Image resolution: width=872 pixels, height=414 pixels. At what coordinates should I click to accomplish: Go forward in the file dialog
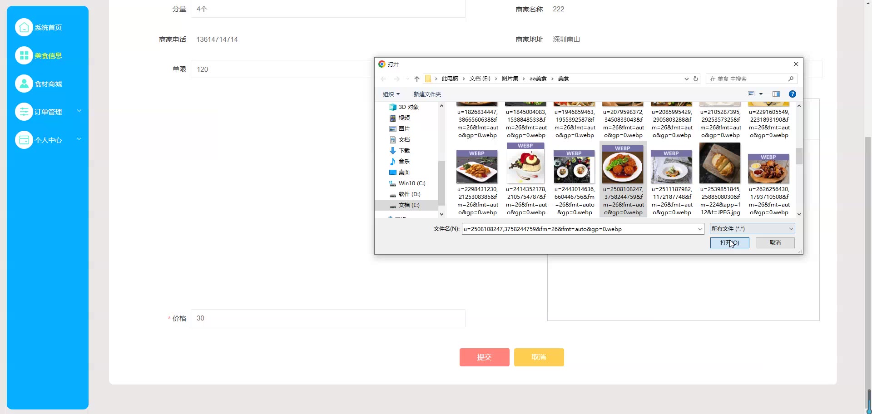coord(397,79)
